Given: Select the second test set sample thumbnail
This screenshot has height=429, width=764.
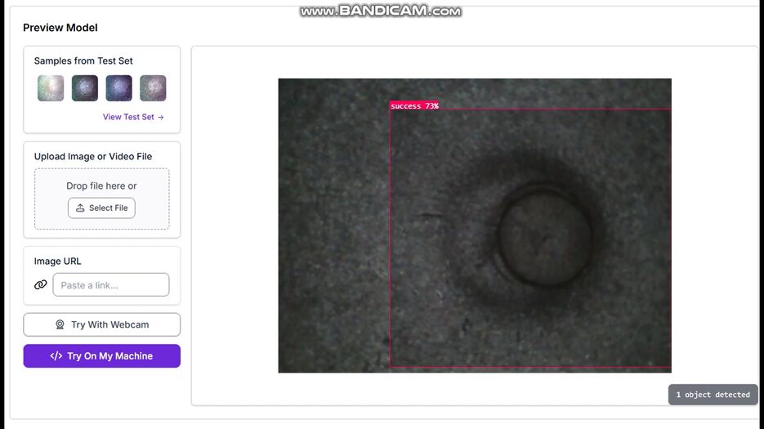Looking at the screenshot, I should 85,88.
